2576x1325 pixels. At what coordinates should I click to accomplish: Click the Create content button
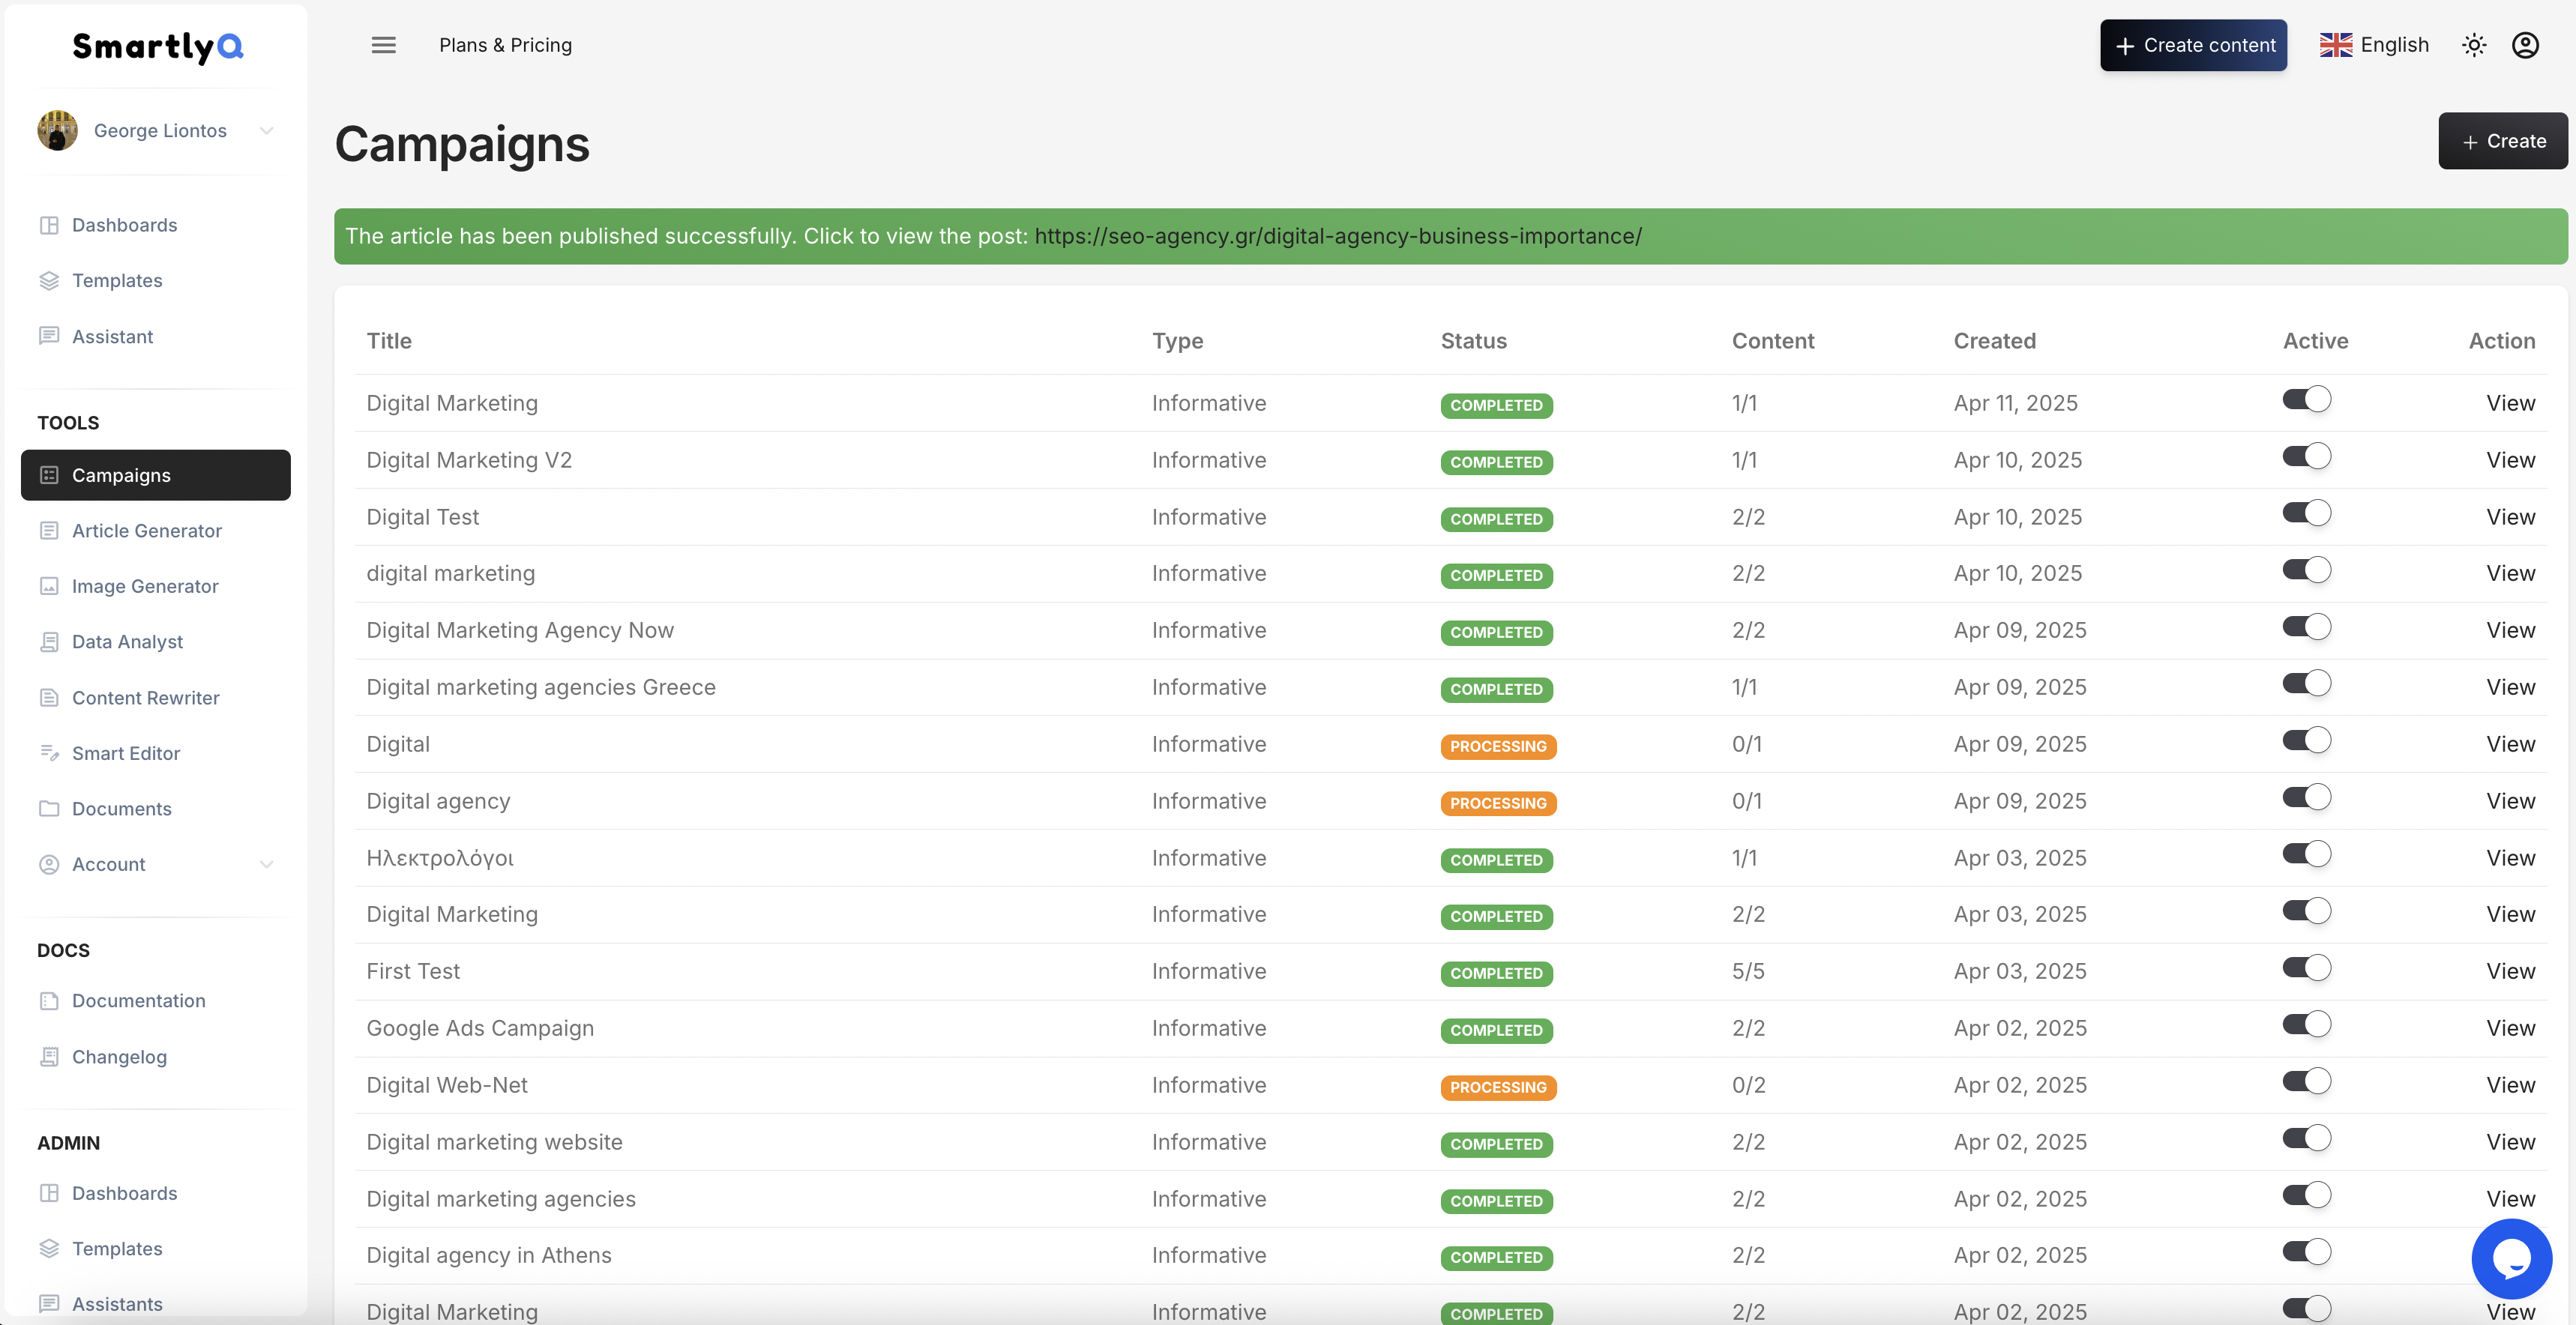pyautogui.click(x=2192, y=45)
